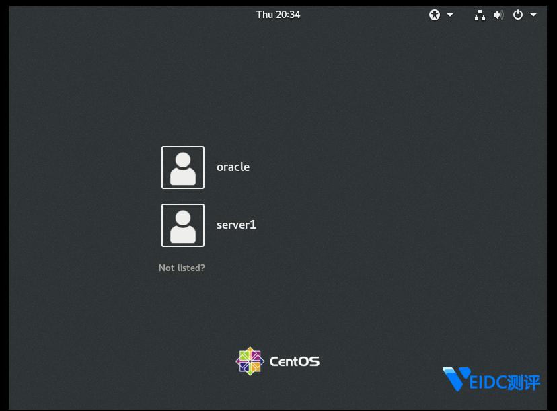The width and height of the screenshot is (557, 411).
Task: Click the power icon in the top bar
Action: coord(518,14)
